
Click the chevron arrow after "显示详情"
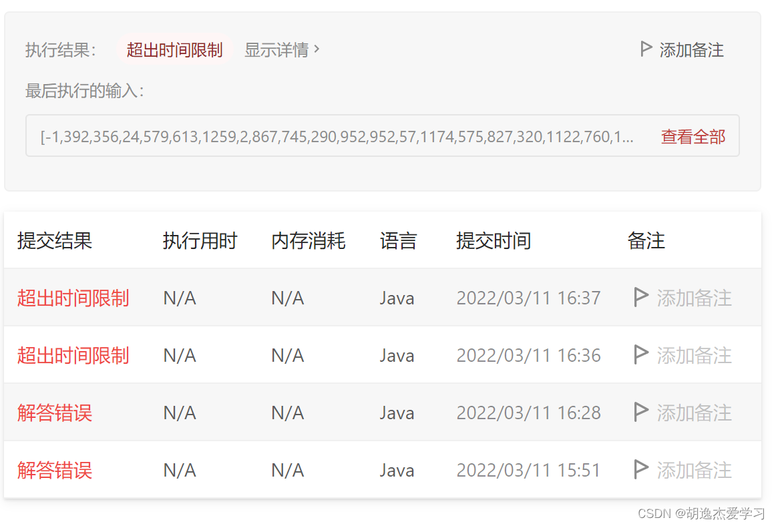318,49
